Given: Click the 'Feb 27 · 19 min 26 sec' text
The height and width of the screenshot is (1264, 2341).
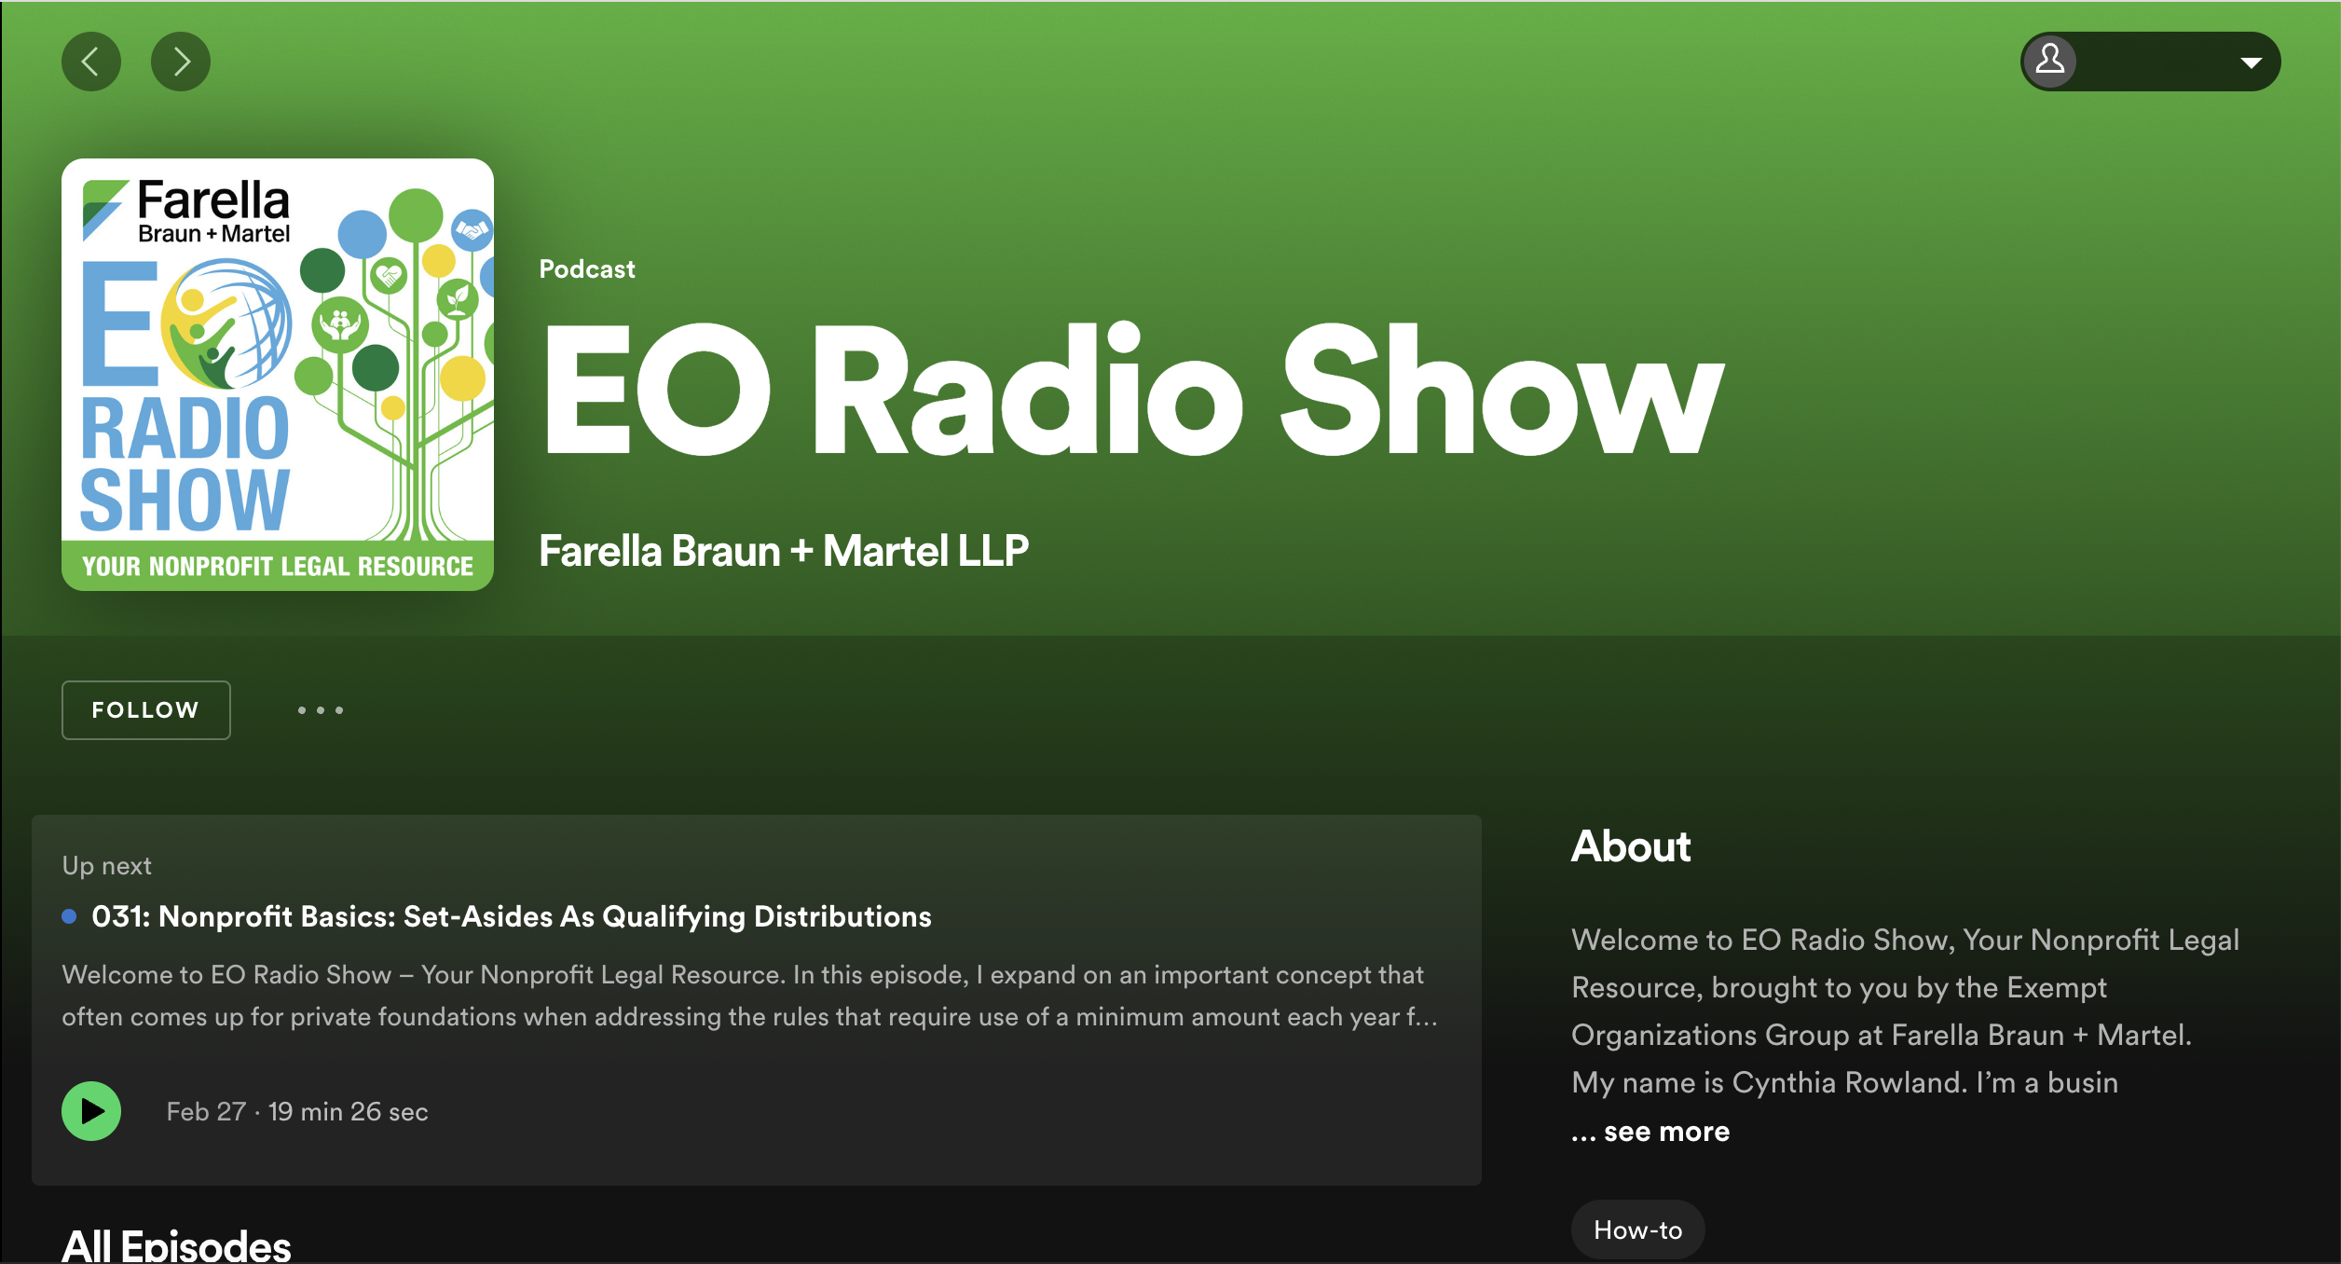Looking at the screenshot, I should 297,1111.
